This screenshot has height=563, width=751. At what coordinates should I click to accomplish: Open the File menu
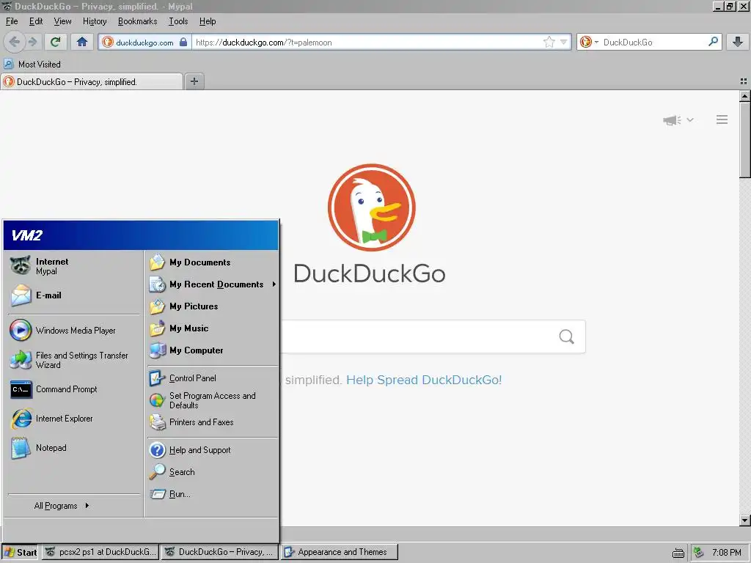pos(12,21)
